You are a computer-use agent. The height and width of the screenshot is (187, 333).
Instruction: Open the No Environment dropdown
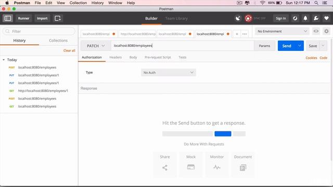pos(282,31)
